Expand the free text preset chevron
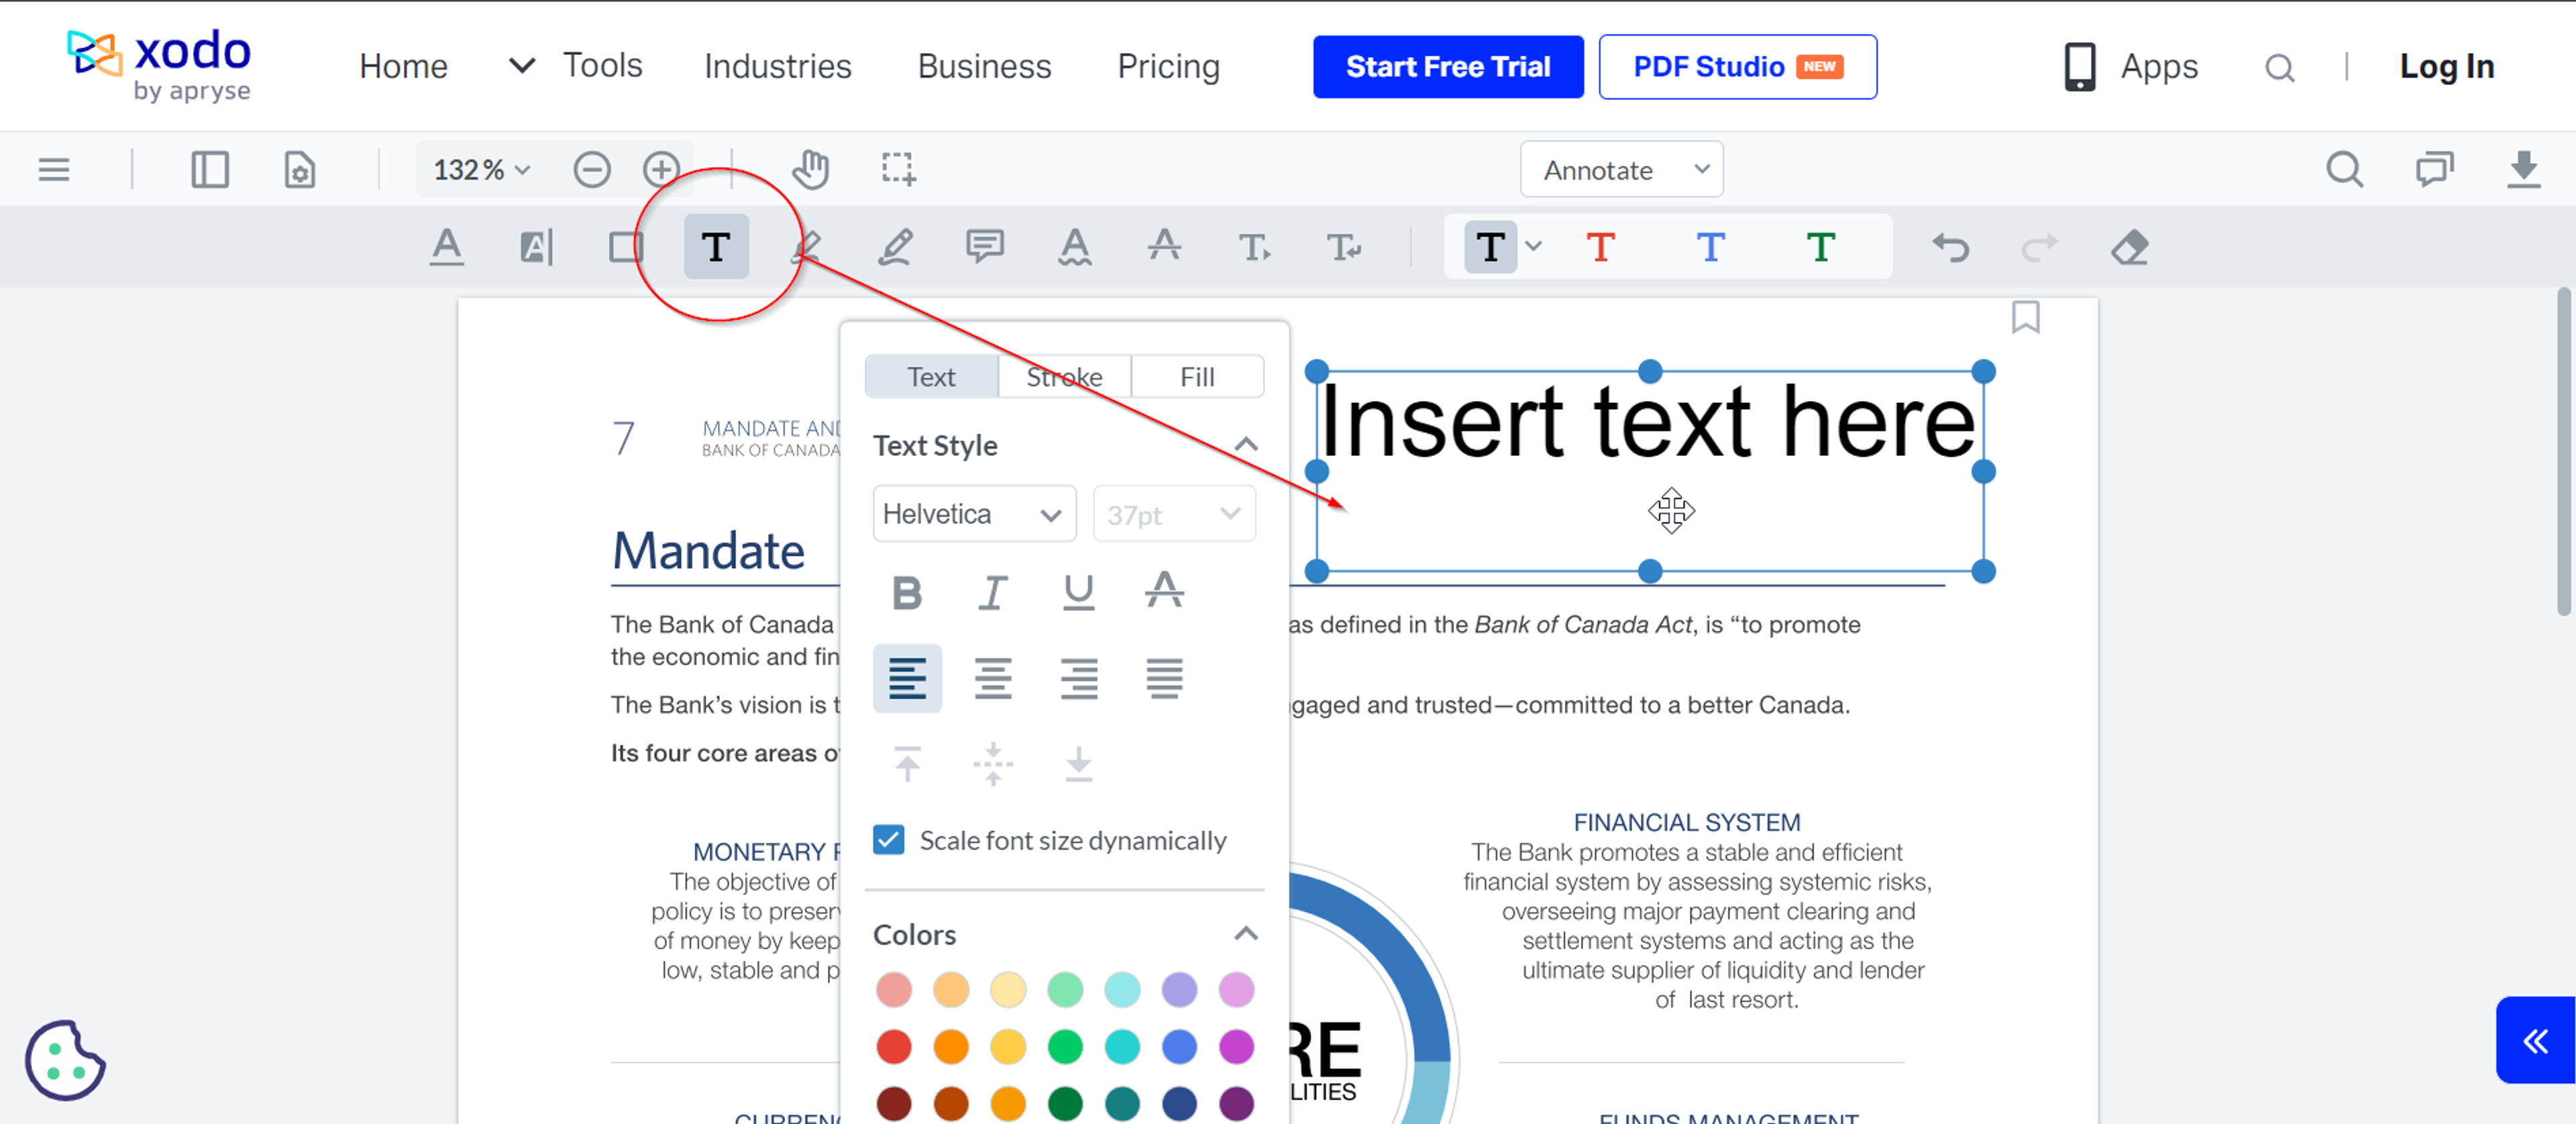This screenshot has width=2576, height=1124. click(1534, 247)
